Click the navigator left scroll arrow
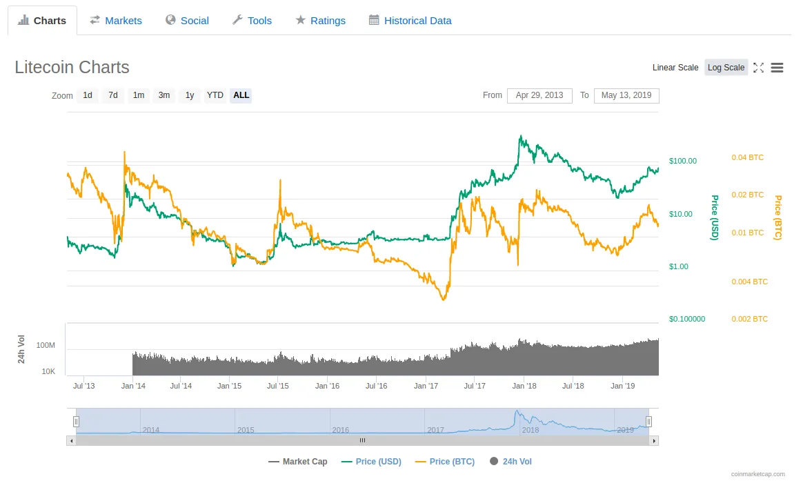This screenshot has width=803, height=490. point(71,441)
